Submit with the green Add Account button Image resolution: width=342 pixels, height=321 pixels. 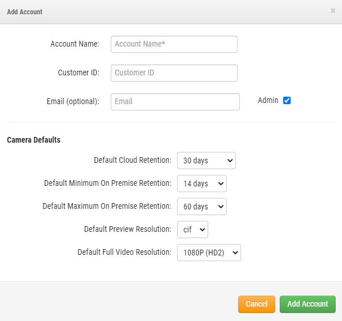tap(307, 304)
